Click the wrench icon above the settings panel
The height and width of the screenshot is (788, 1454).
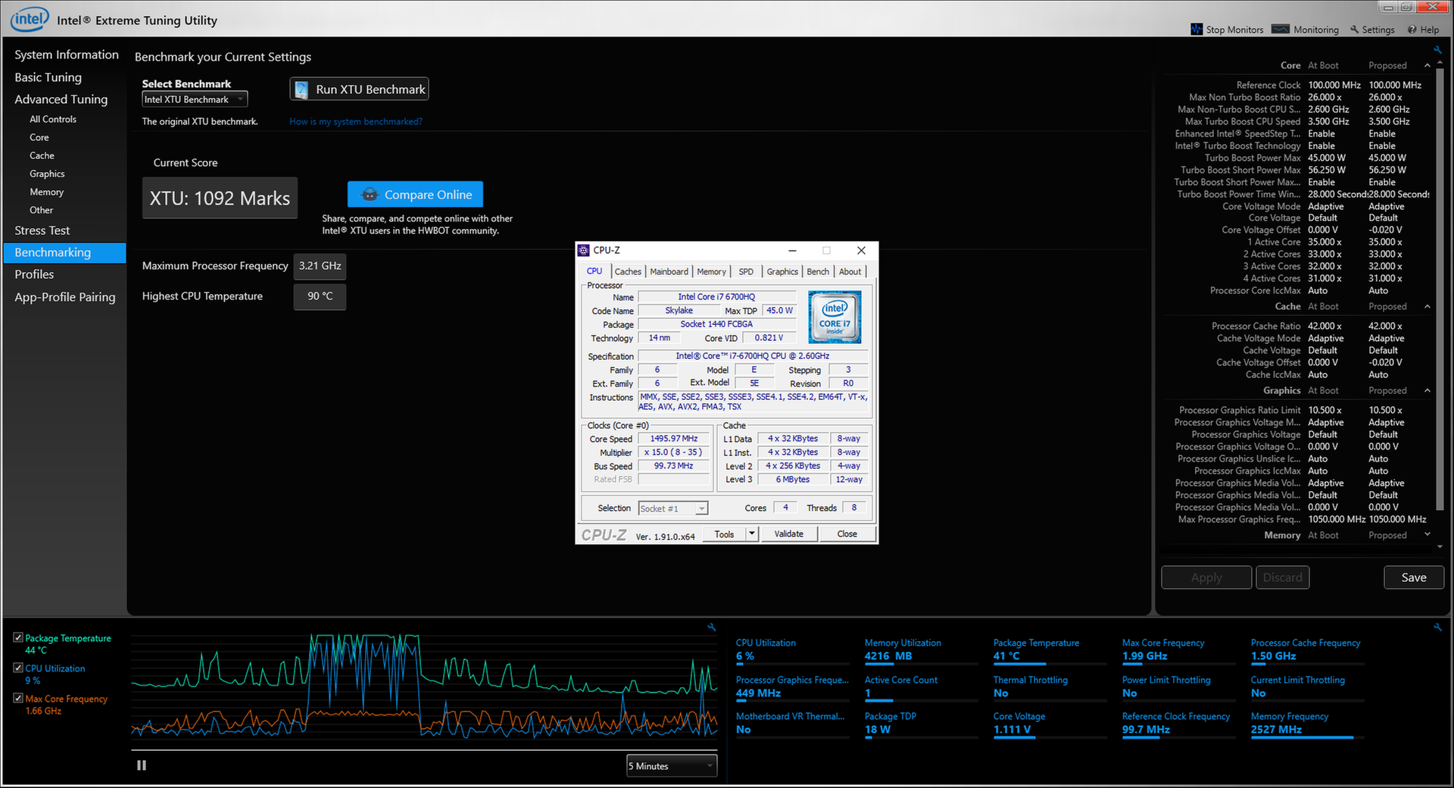click(x=1437, y=50)
